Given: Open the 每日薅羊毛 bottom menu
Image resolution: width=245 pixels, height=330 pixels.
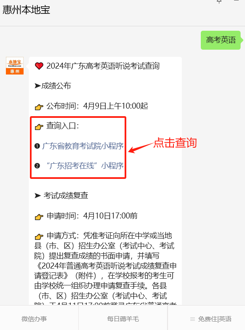Looking at the screenshot, I should click(123, 319).
